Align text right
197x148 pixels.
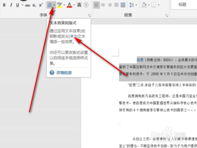pyautogui.click(x=110, y=5)
